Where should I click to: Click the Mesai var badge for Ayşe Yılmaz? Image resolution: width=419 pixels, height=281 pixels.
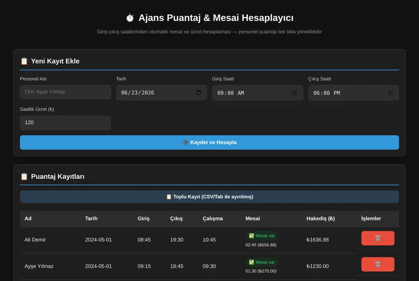(262, 262)
